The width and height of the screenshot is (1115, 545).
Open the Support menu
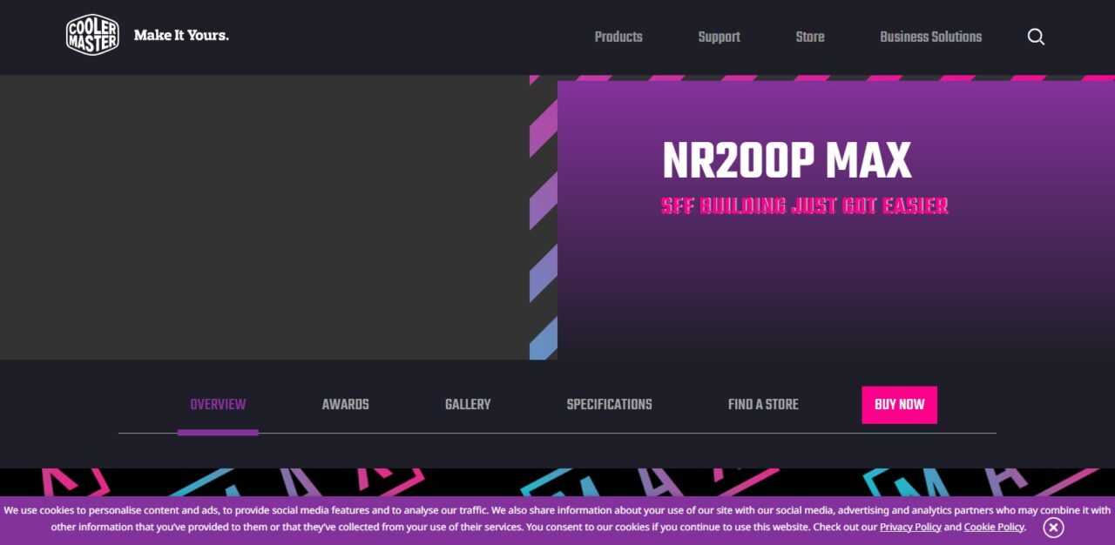point(719,37)
